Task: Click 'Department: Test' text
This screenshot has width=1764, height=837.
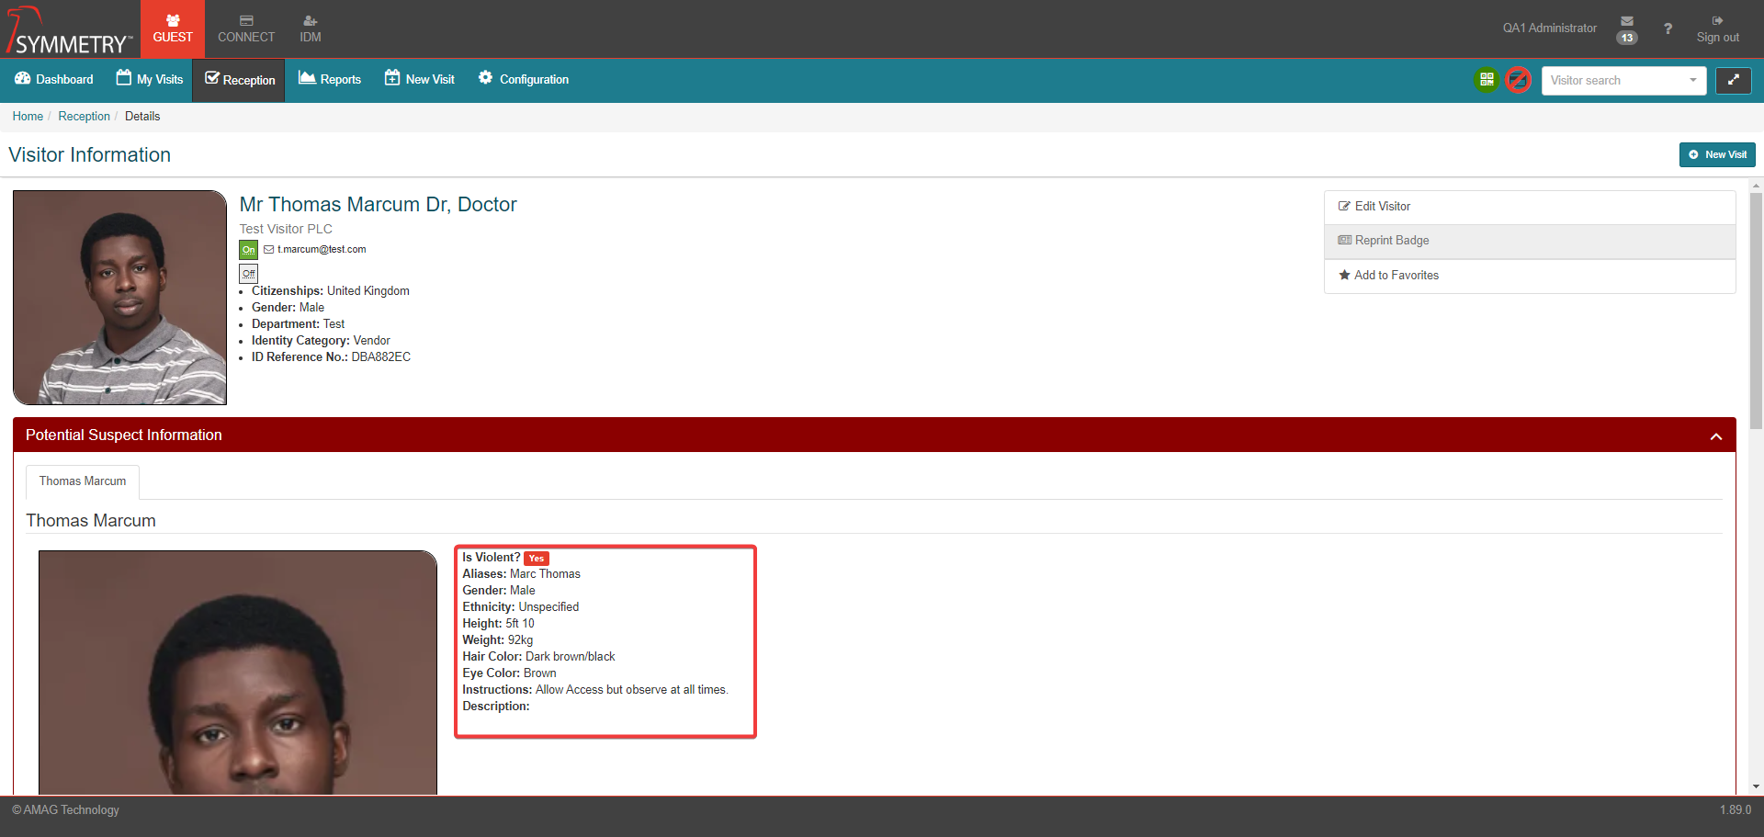Action: click(x=298, y=324)
